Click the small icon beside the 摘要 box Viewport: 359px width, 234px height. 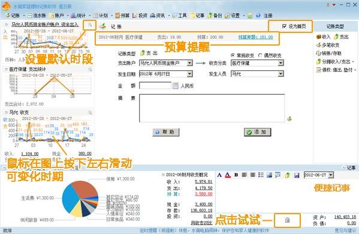(289, 118)
